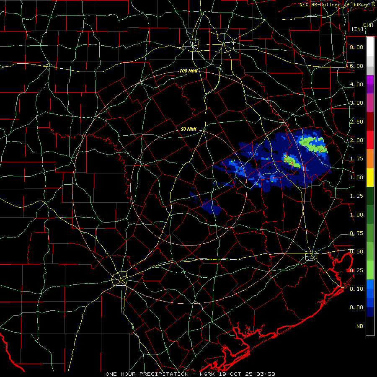Select the '50 NMI' range ring label

coord(188,129)
